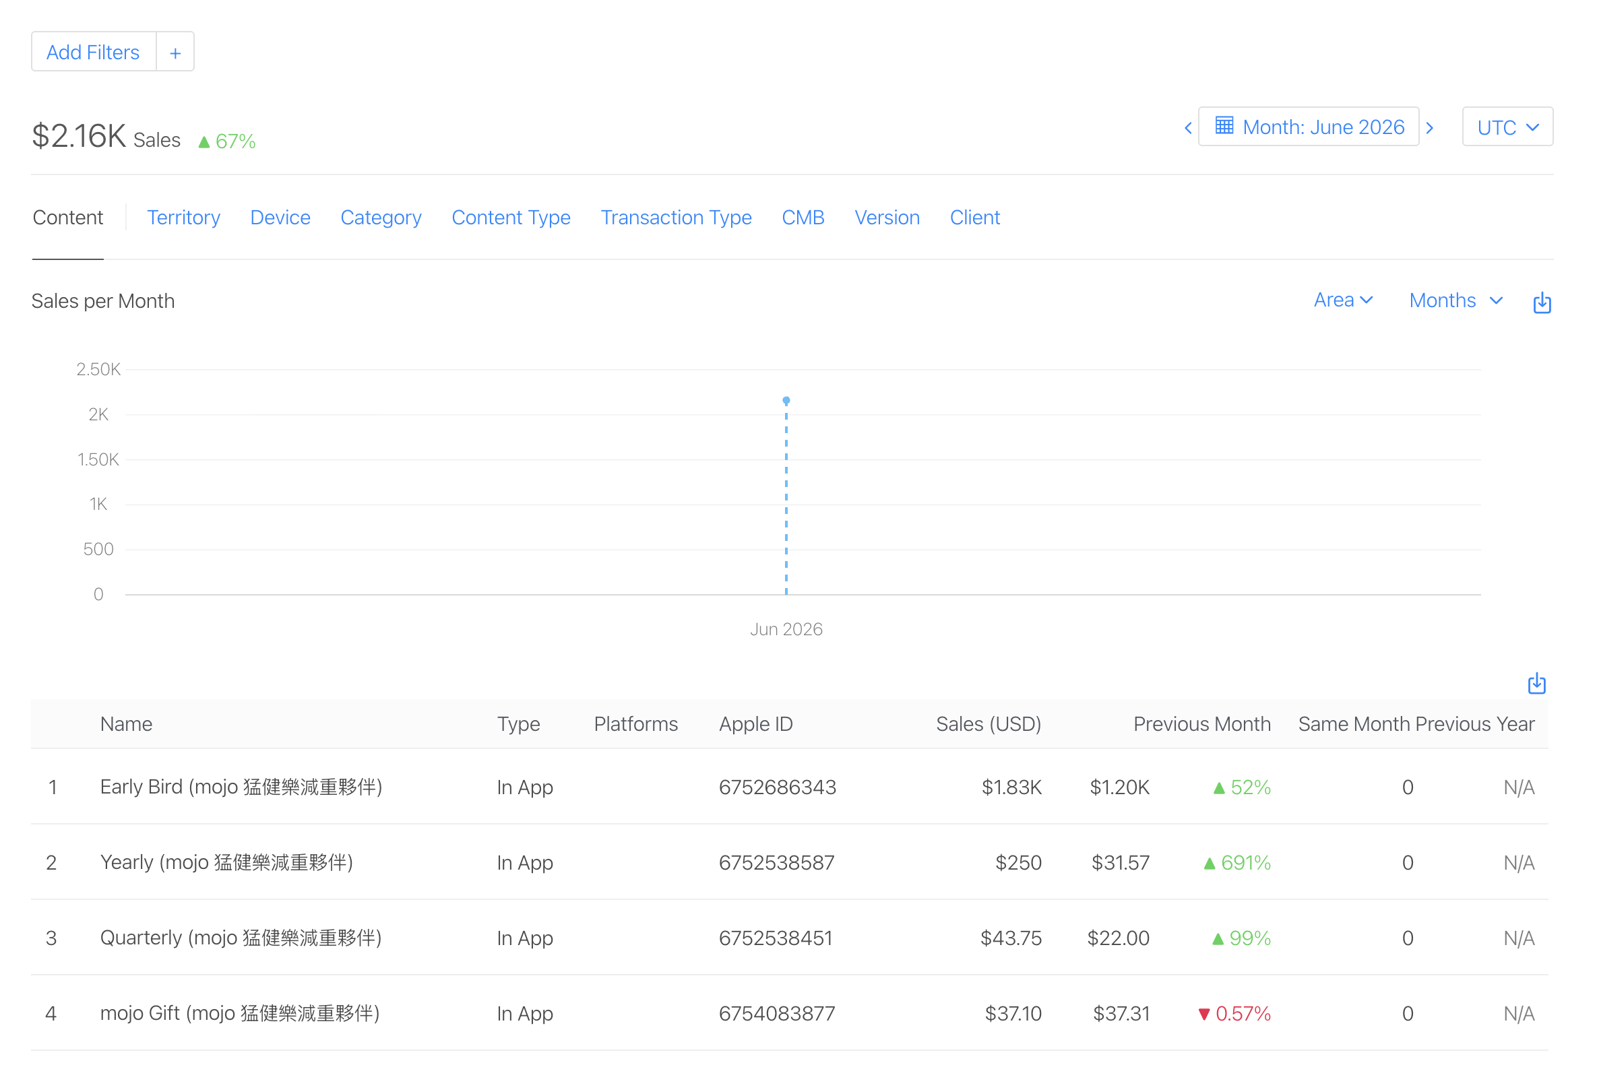Go to previous month with left chevron
The width and height of the screenshot is (1597, 1067).
[x=1188, y=128]
